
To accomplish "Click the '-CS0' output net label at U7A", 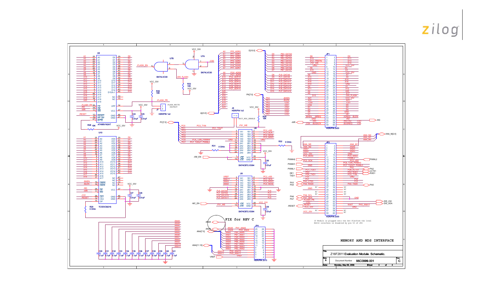I will pyautogui.click(x=212, y=61).
